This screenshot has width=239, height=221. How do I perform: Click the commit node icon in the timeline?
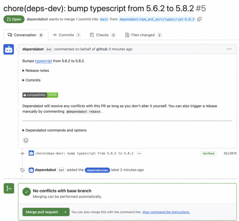click(x=22, y=153)
